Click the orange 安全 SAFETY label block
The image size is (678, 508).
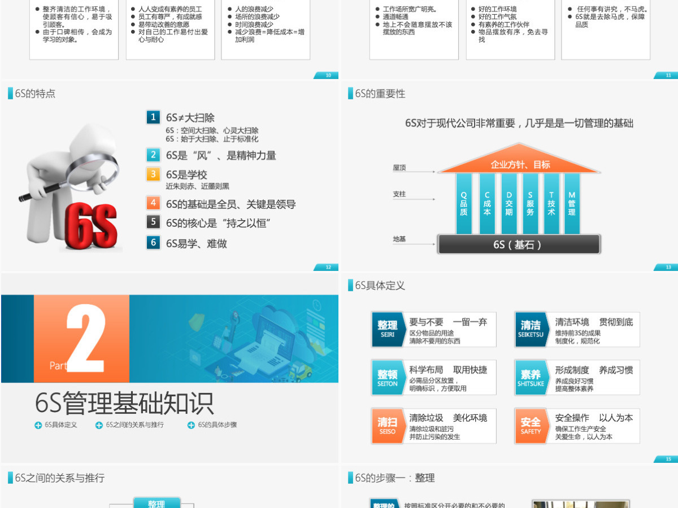click(x=531, y=426)
